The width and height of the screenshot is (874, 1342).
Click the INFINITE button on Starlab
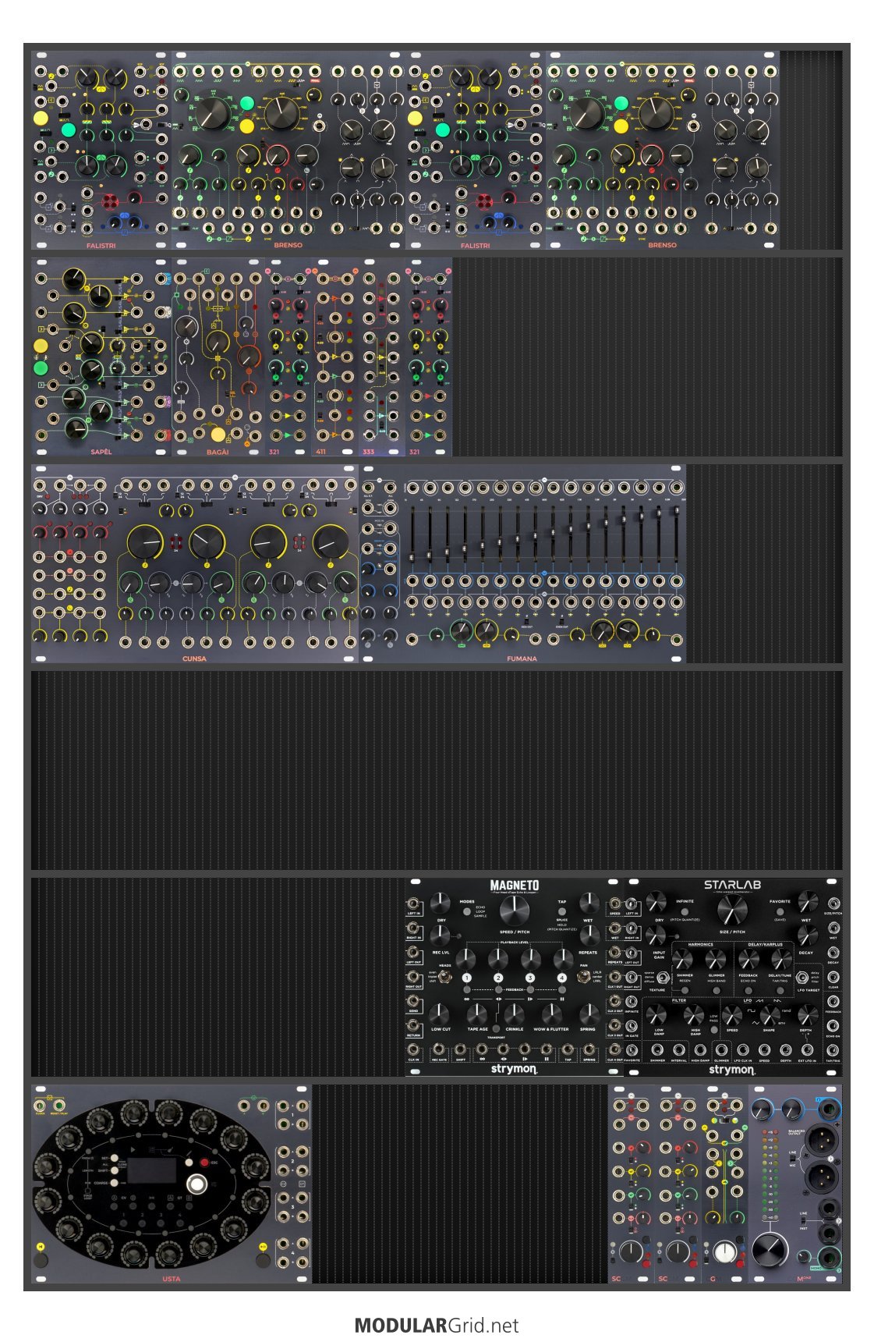click(685, 911)
